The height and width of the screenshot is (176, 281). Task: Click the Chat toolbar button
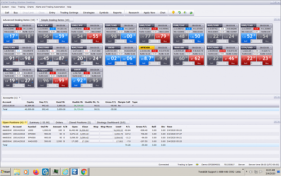click(163, 13)
